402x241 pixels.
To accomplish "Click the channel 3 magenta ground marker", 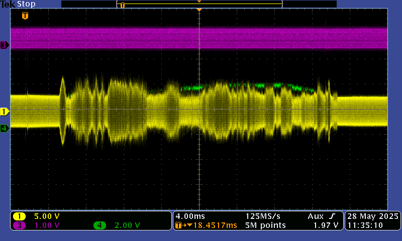I will click(5, 45).
